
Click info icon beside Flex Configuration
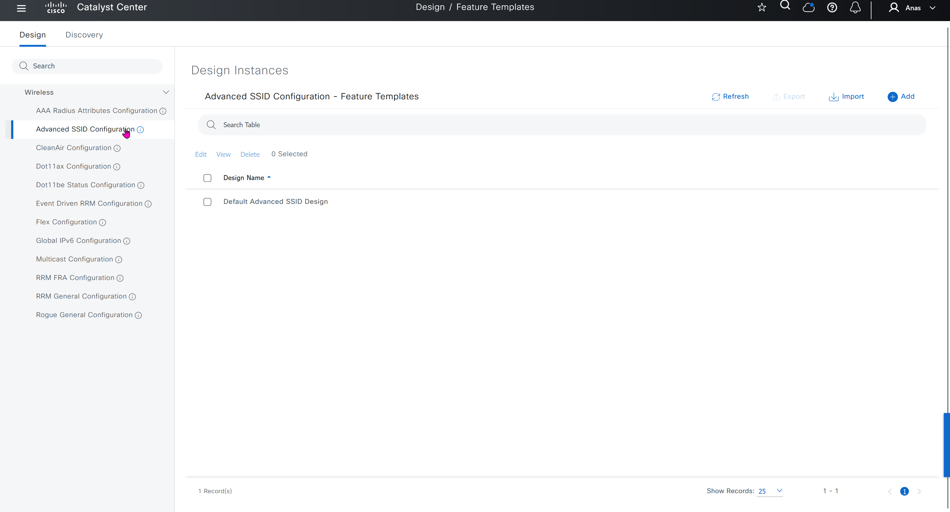103,222
